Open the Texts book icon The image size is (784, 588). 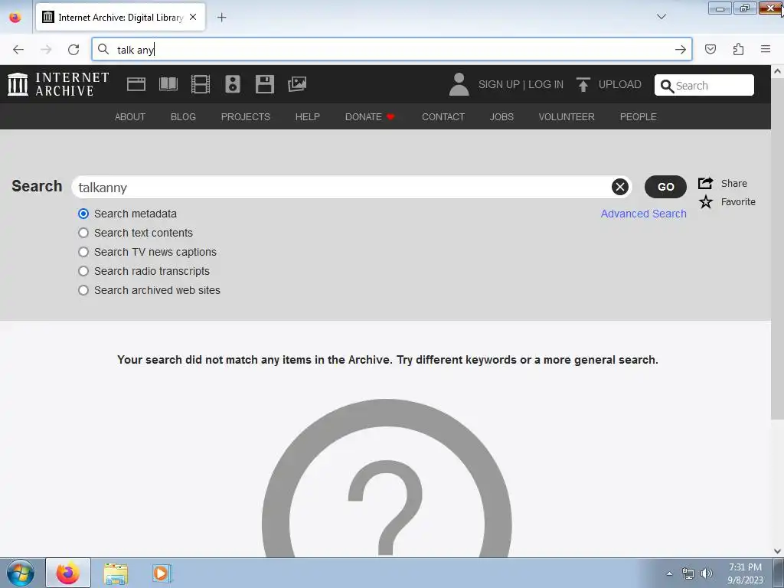[x=168, y=84]
